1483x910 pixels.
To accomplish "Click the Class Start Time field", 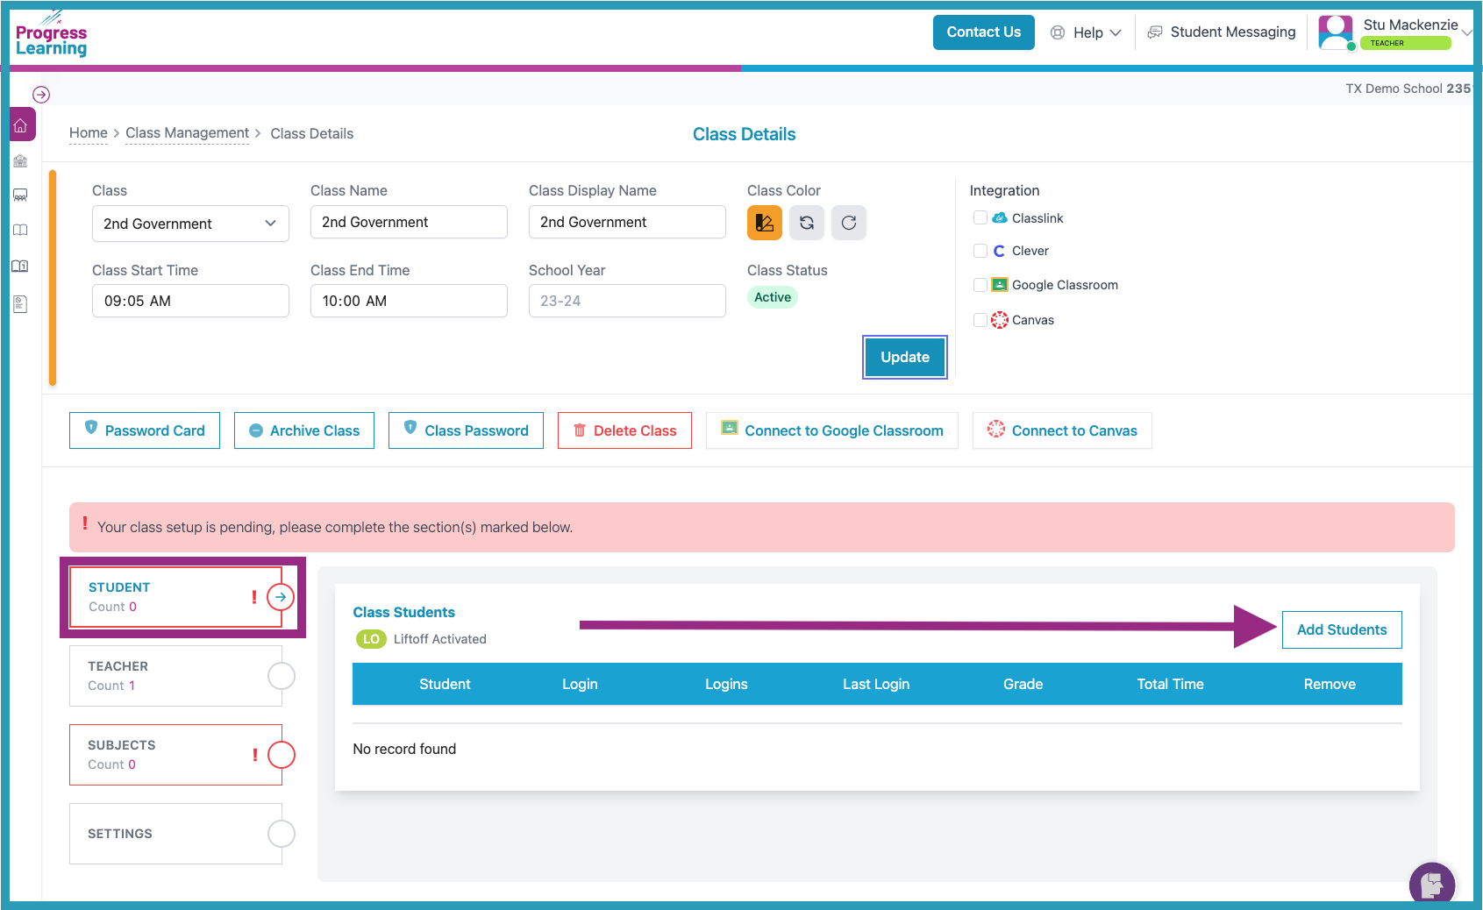I will 190,301.
